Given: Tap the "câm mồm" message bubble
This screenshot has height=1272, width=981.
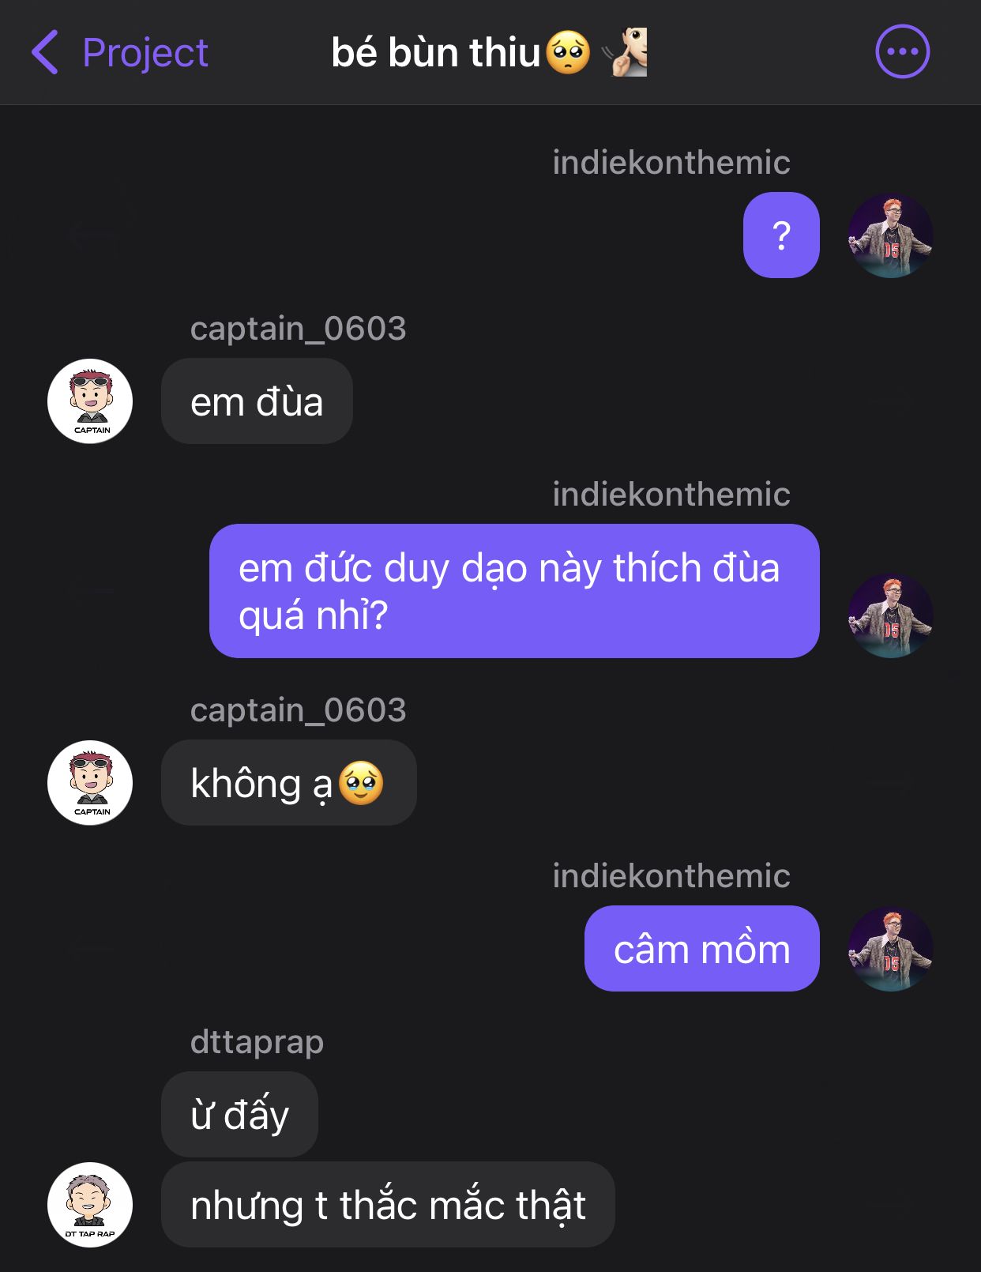Looking at the screenshot, I should point(701,949).
